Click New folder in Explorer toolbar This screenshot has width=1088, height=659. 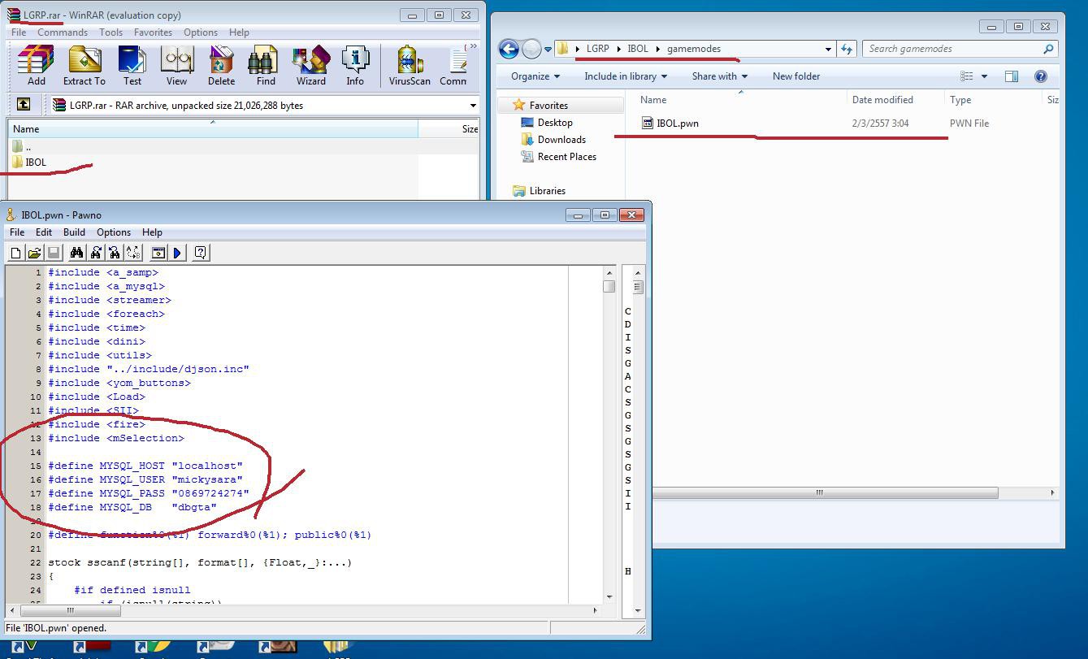[796, 76]
